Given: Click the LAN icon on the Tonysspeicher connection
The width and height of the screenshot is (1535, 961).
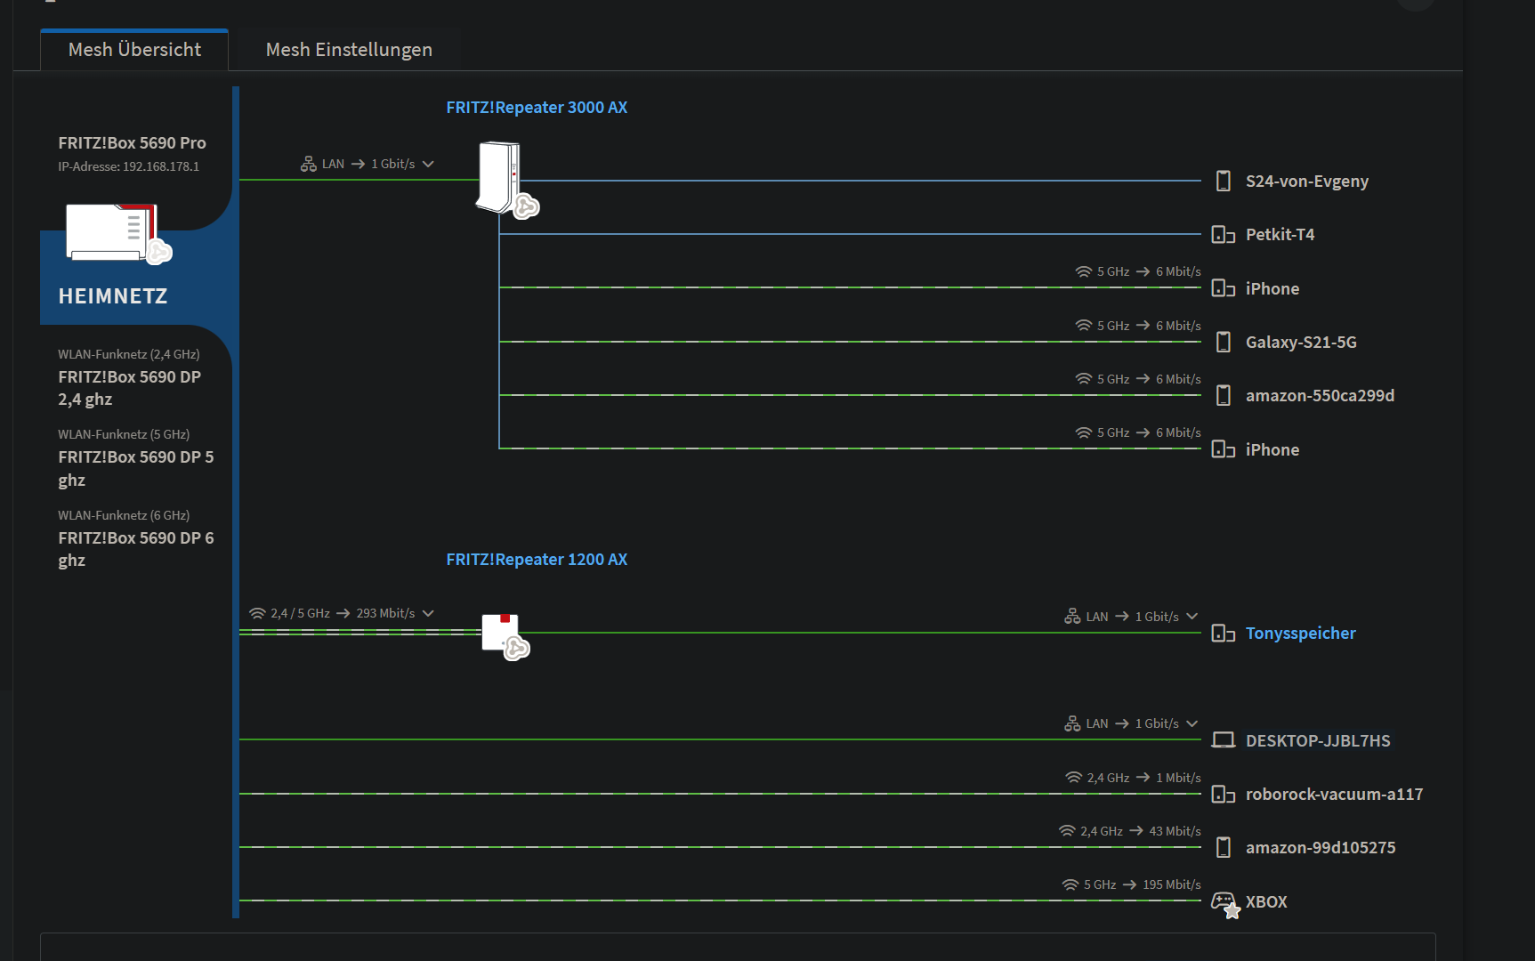Looking at the screenshot, I should [x=1072, y=617].
